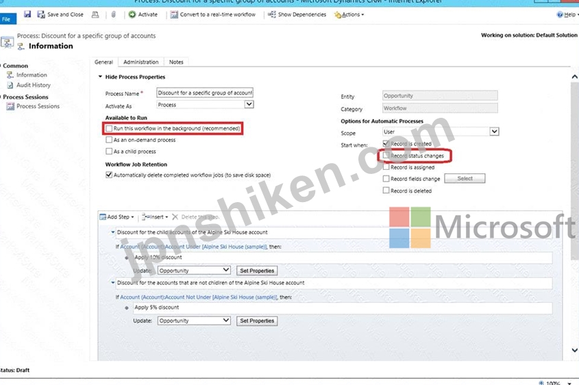
Task: Click Convert to a real-time workflow
Action: point(212,14)
